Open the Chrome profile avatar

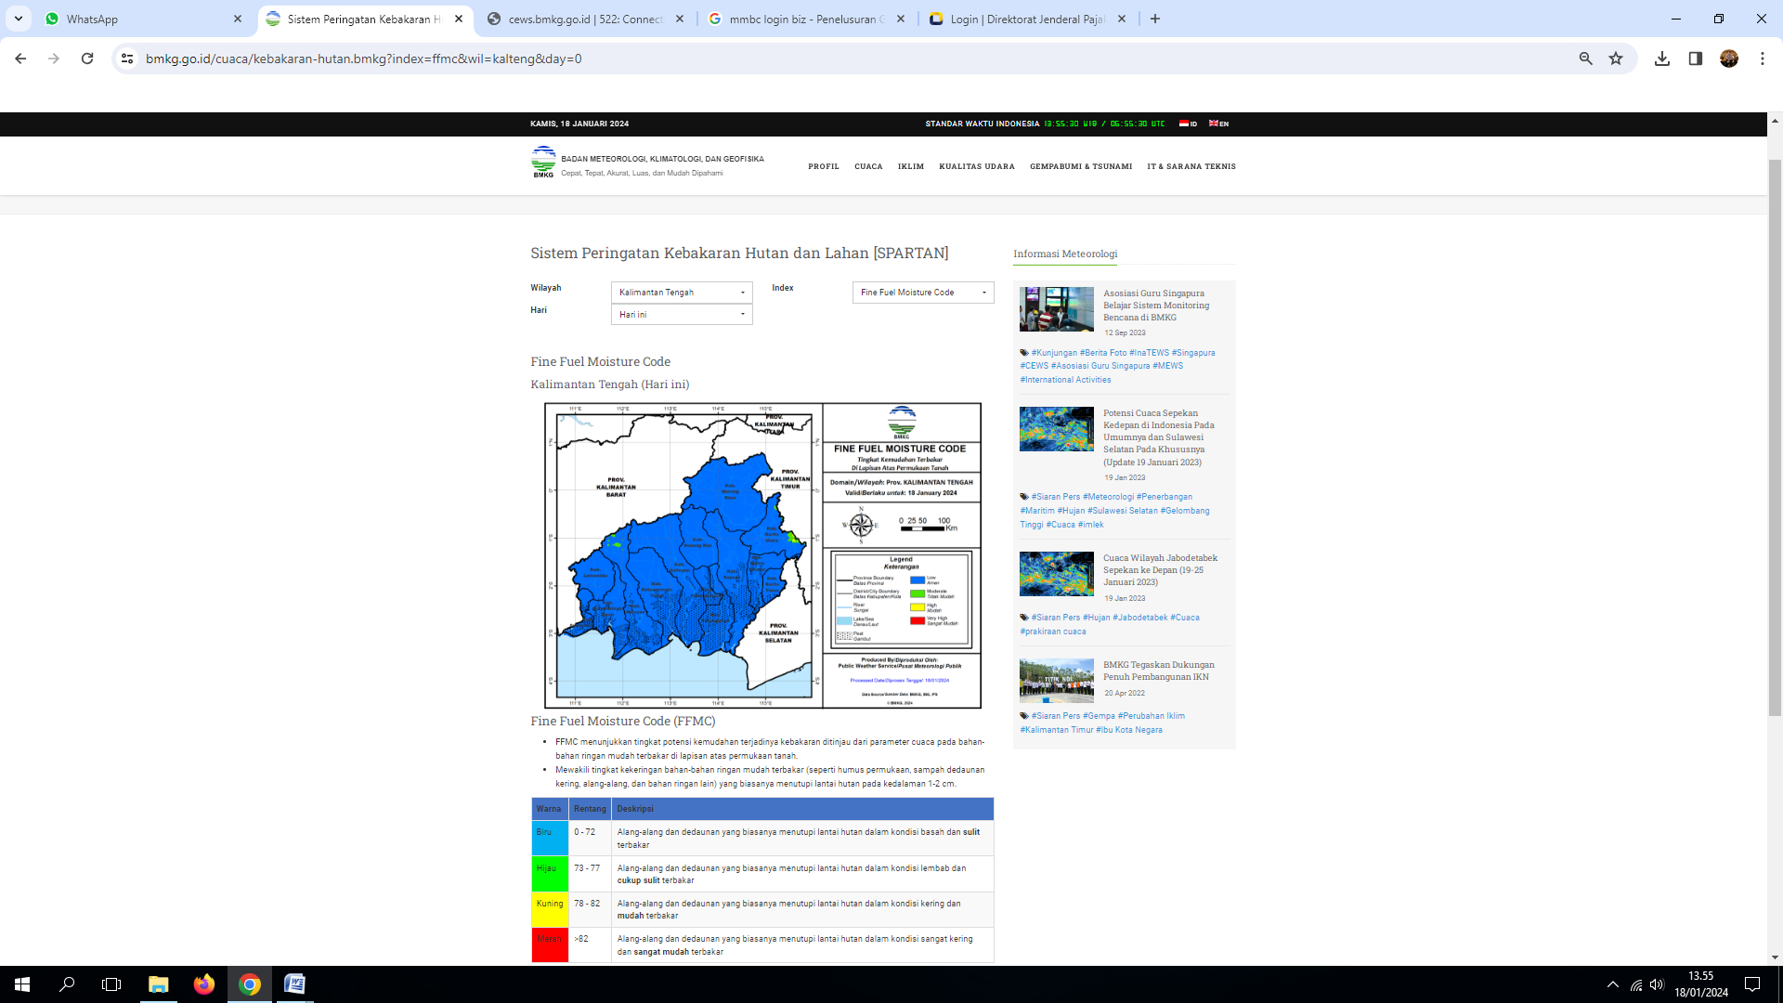(1729, 59)
